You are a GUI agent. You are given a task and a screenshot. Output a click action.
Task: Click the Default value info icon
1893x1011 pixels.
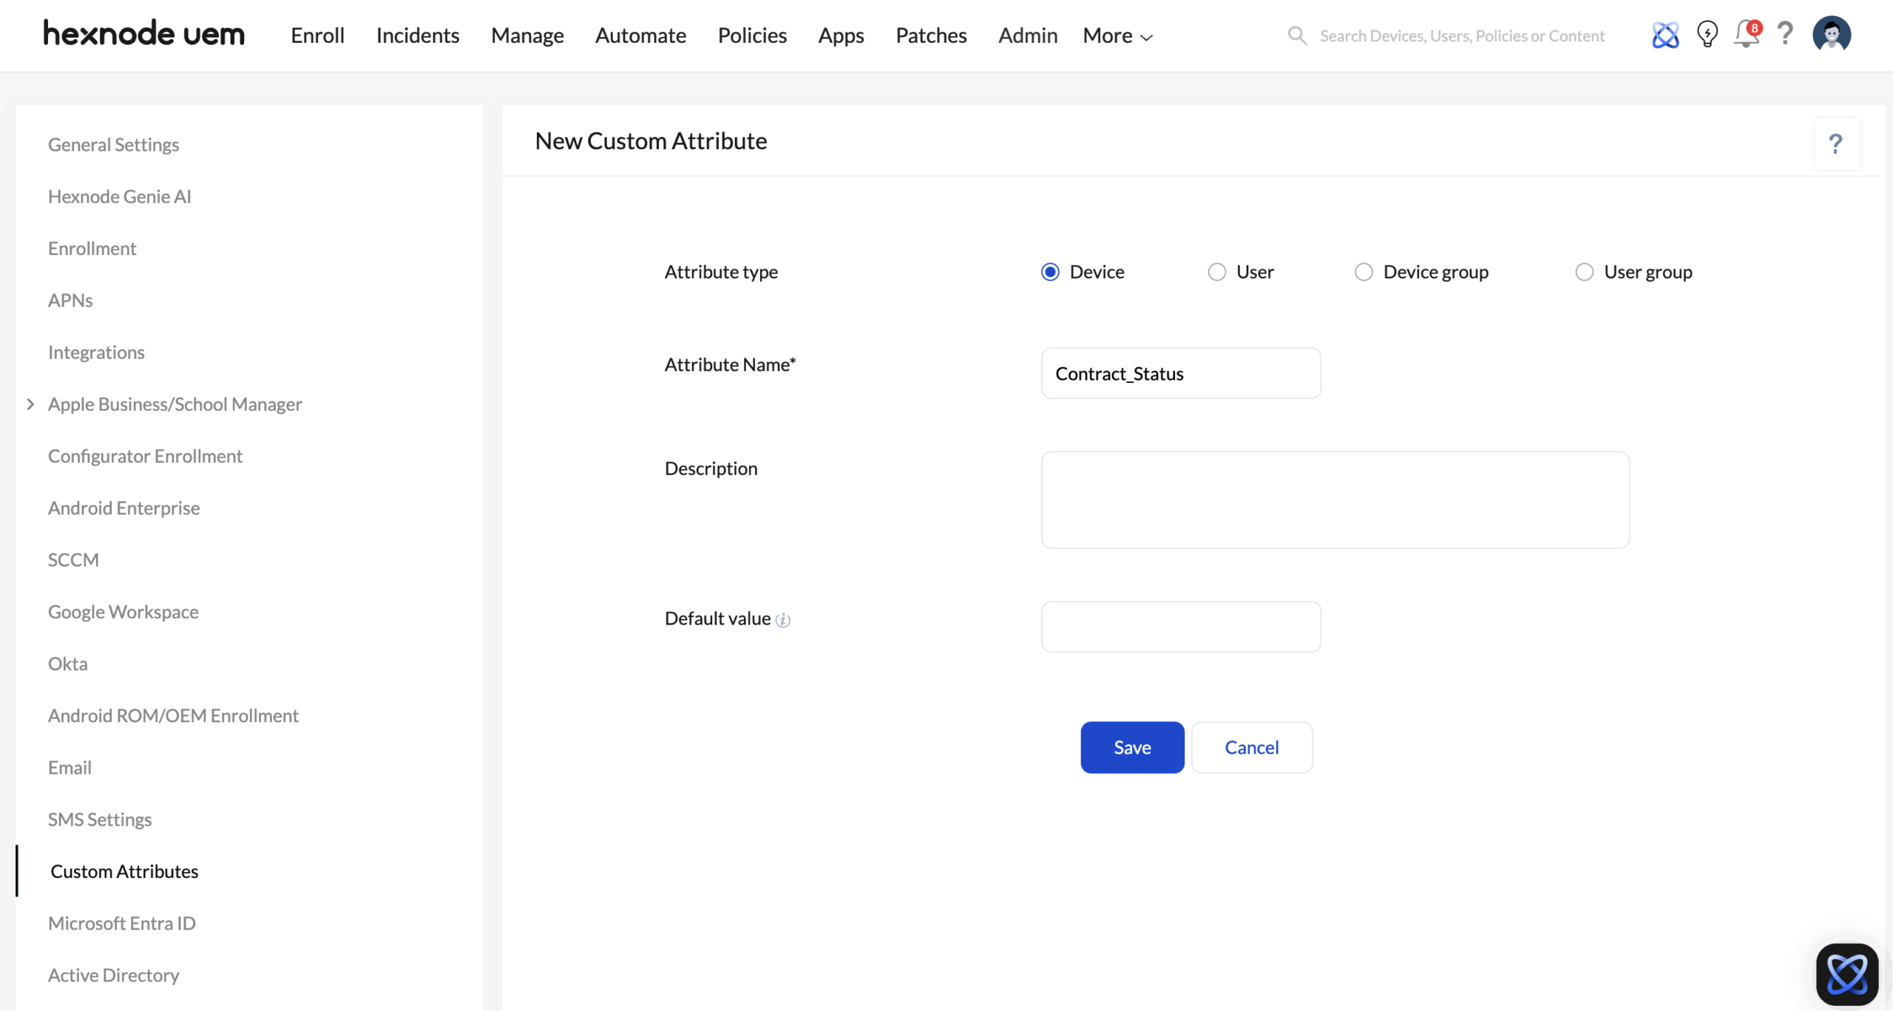coord(783,620)
